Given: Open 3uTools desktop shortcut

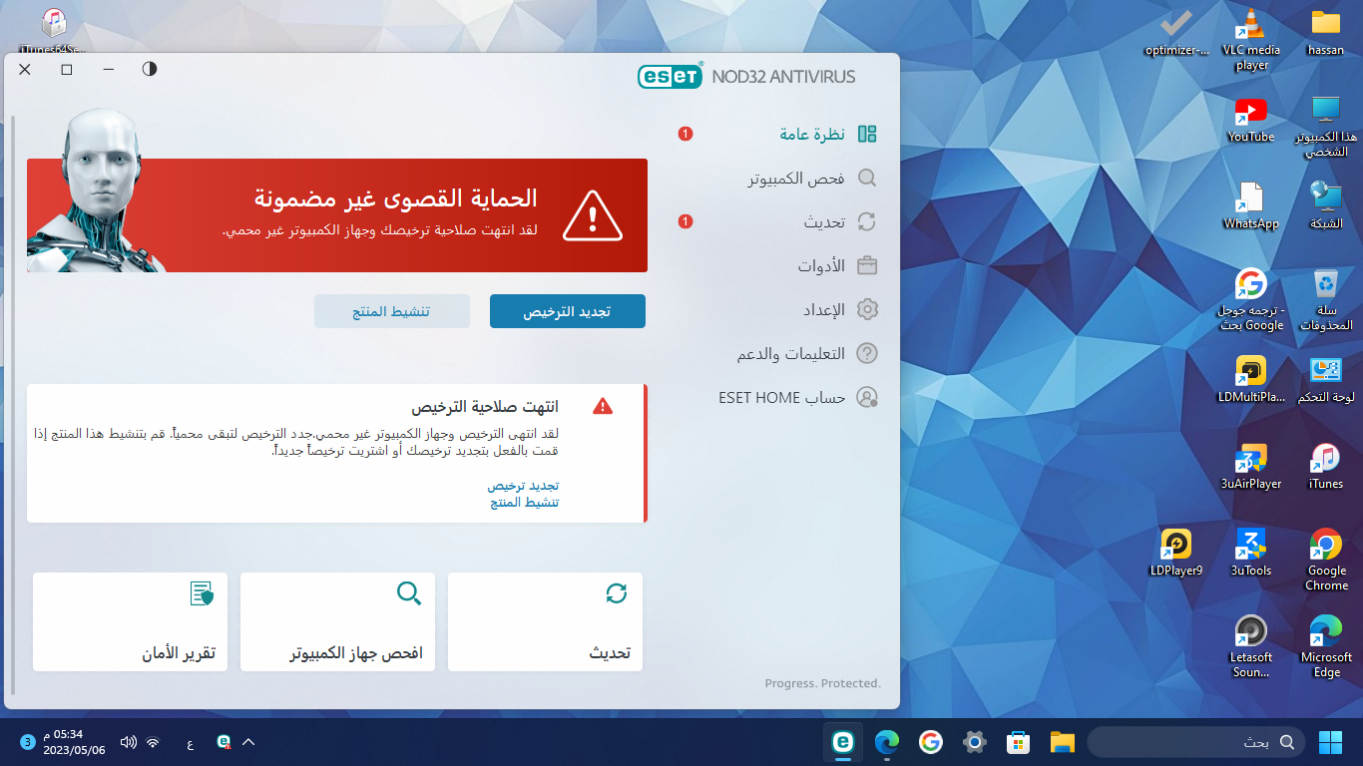Looking at the screenshot, I should [x=1251, y=553].
